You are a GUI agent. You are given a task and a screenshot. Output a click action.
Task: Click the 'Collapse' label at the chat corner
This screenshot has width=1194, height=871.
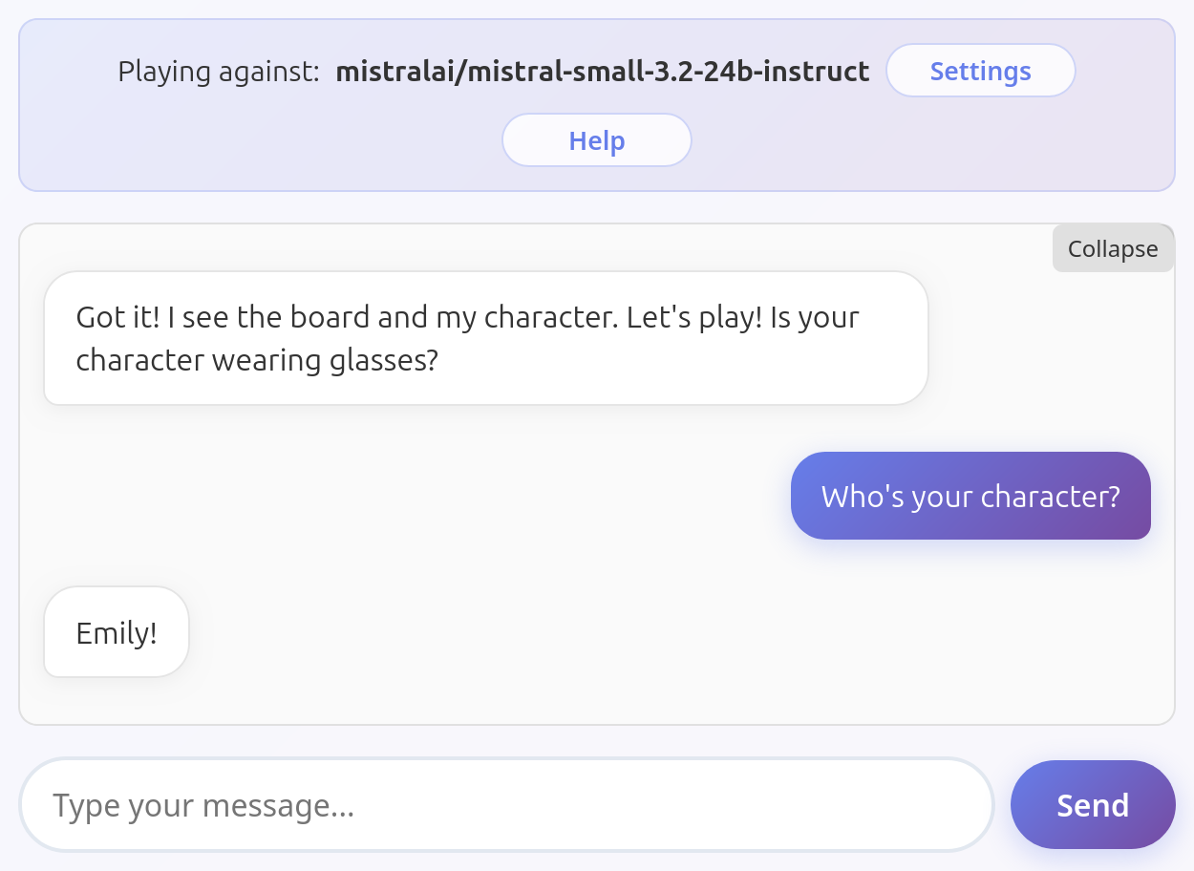pyautogui.click(x=1113, y=248)
